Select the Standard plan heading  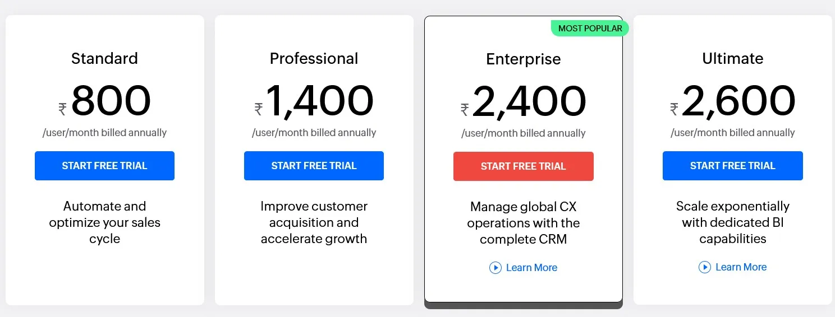(x=104, y=58)
